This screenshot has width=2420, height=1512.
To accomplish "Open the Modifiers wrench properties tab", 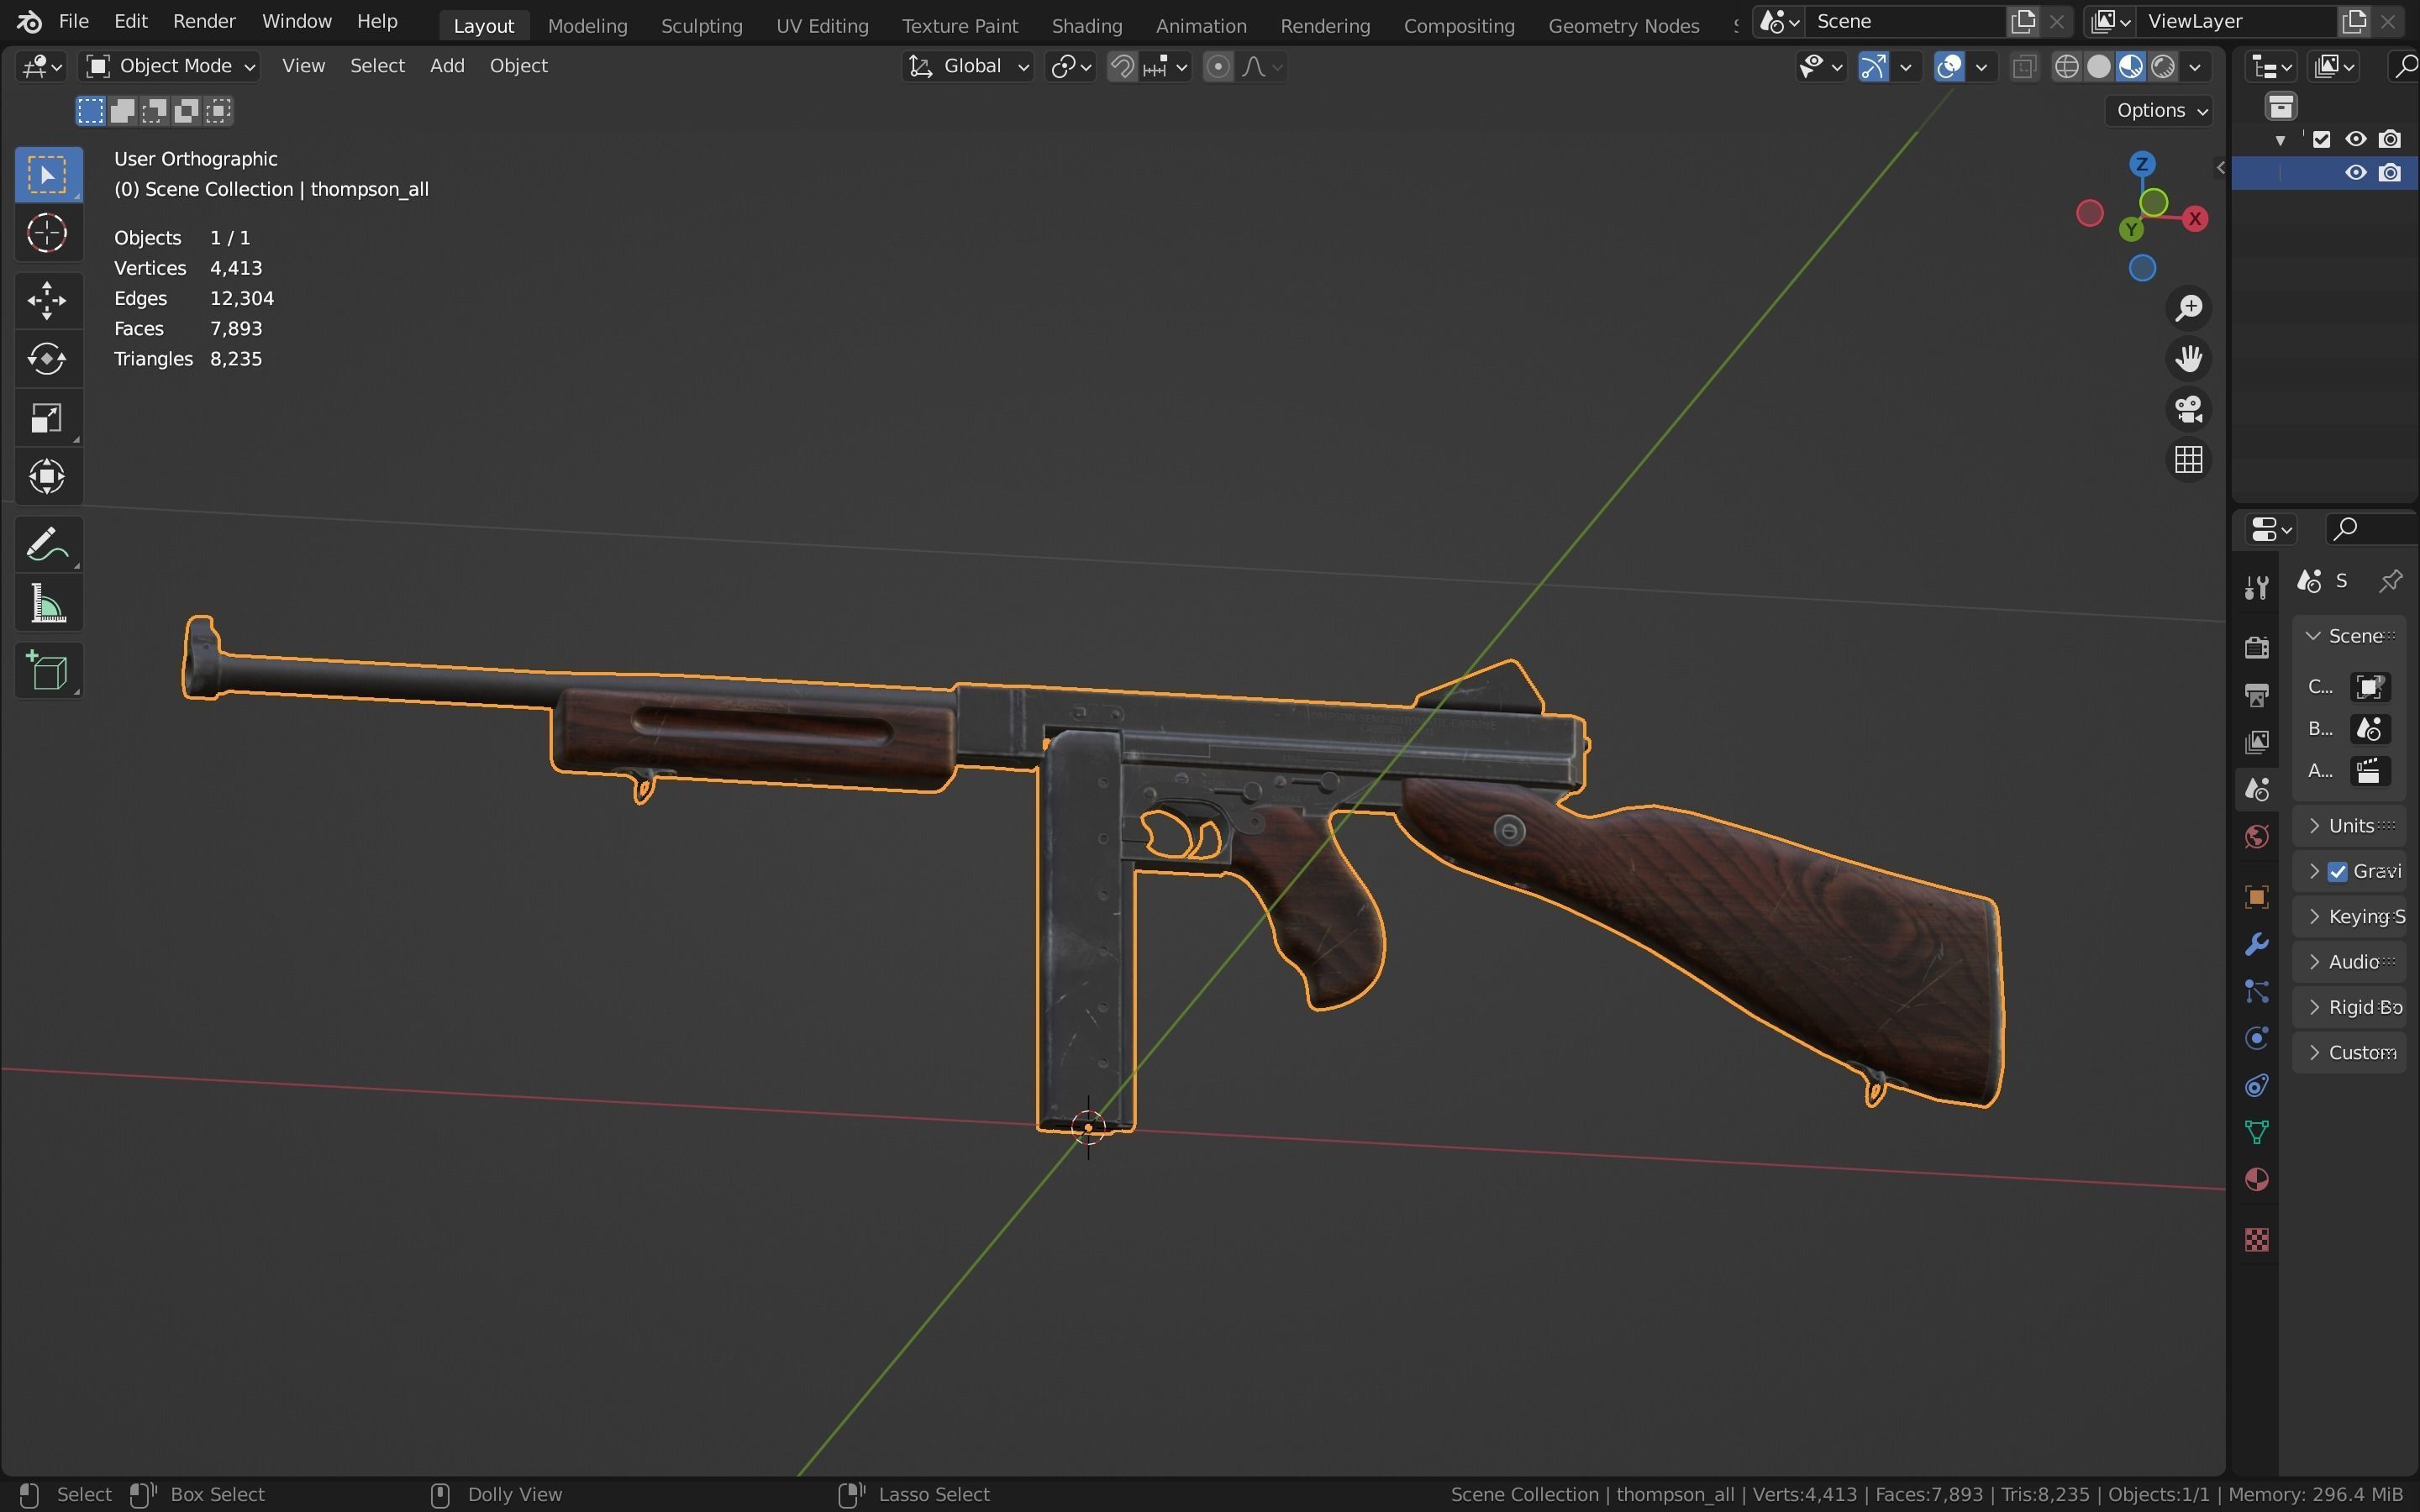I will [2256, 944].
